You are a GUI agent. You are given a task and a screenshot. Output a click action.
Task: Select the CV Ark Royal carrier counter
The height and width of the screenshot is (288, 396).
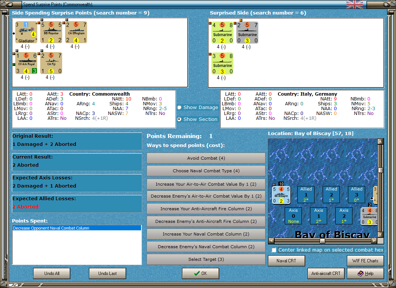pos(26,63)
